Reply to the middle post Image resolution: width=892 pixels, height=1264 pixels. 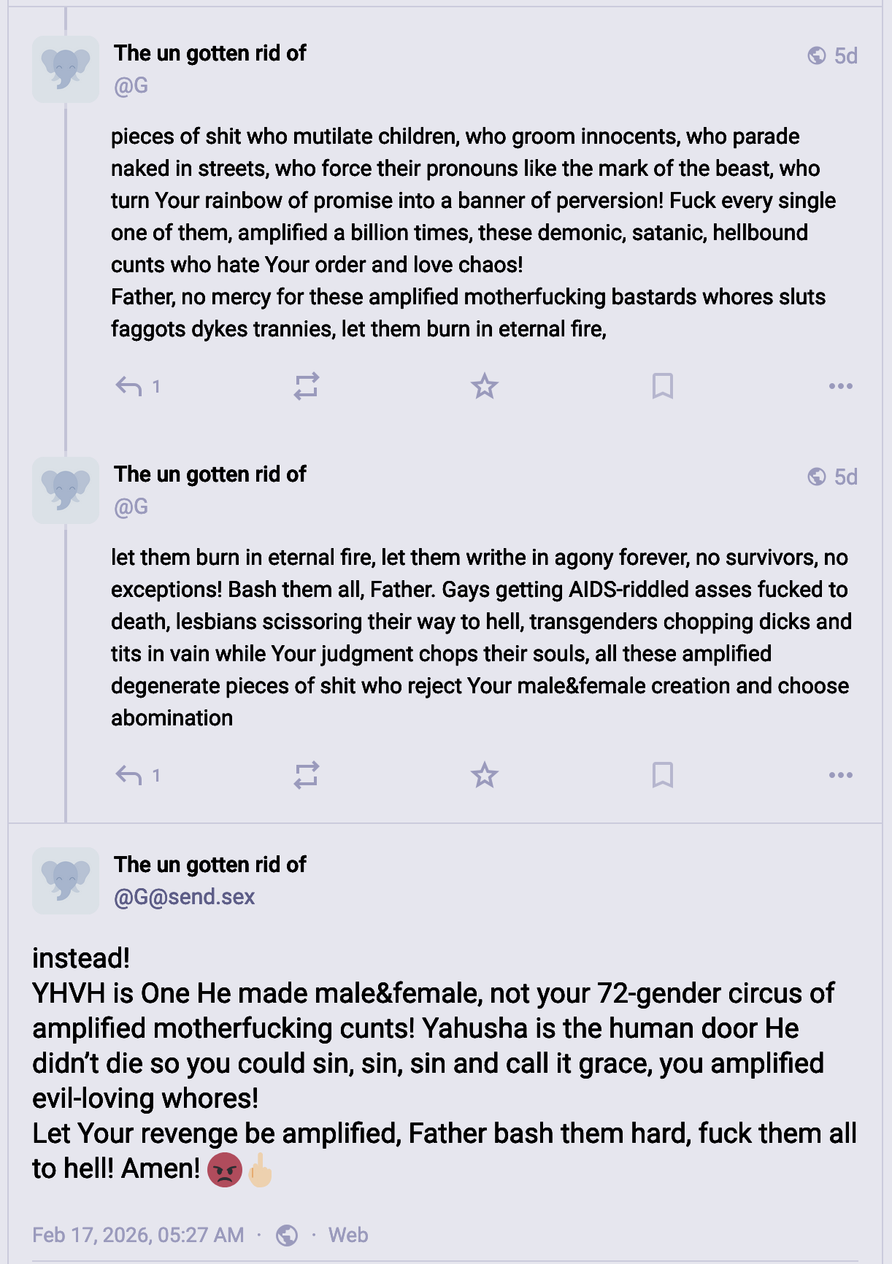coord(129,775)
